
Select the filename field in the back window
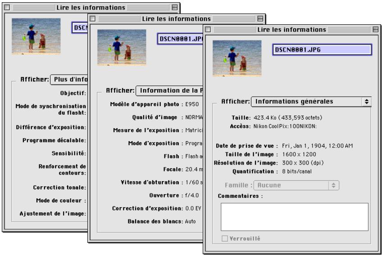point(80,28)
